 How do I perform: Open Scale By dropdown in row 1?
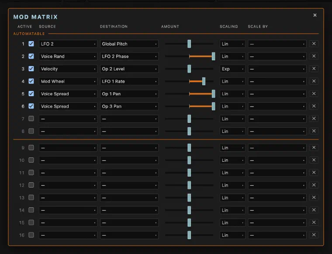[277, 44]
